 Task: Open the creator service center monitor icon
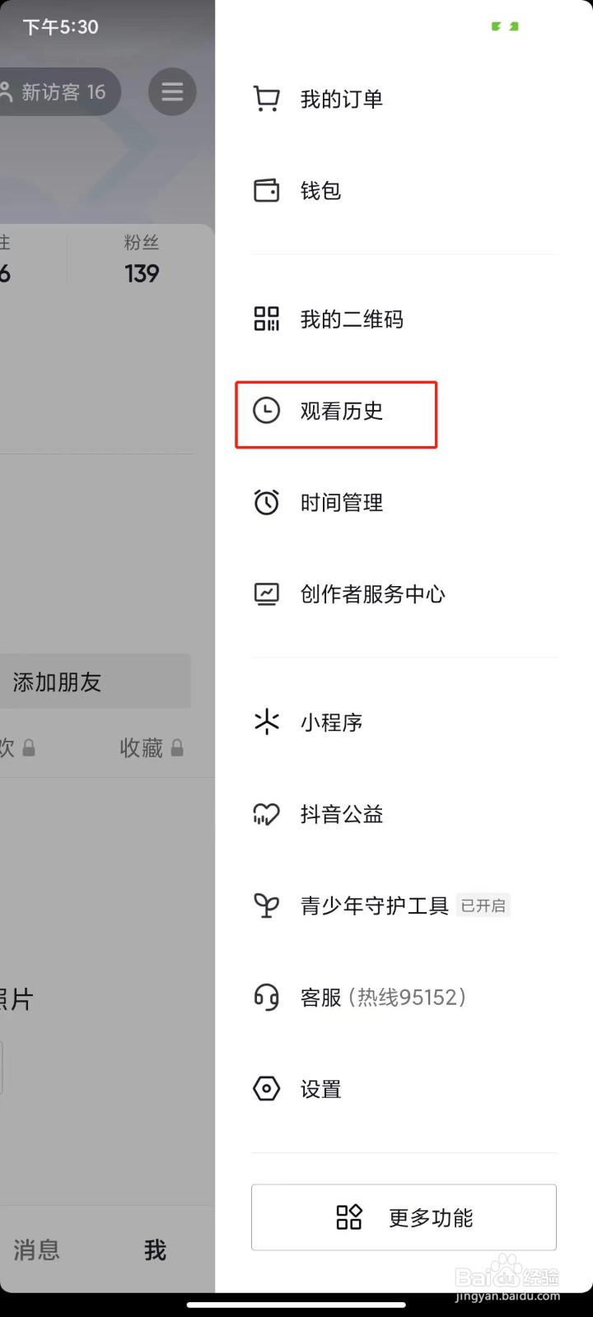tap(266, 593)
